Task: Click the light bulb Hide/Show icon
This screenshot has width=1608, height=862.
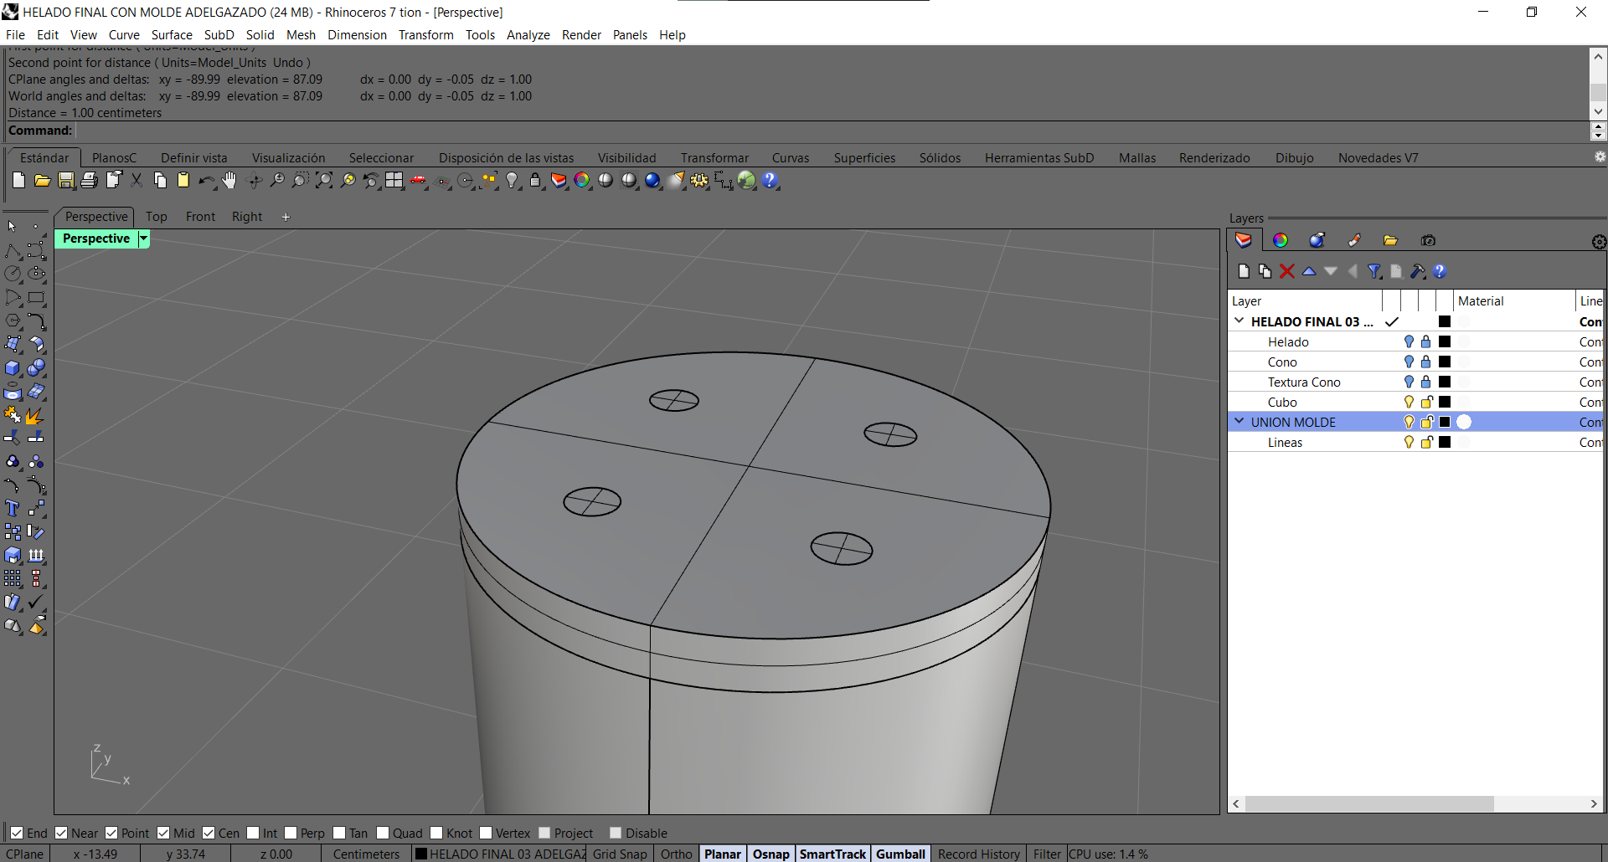Action: coord(513,180)
